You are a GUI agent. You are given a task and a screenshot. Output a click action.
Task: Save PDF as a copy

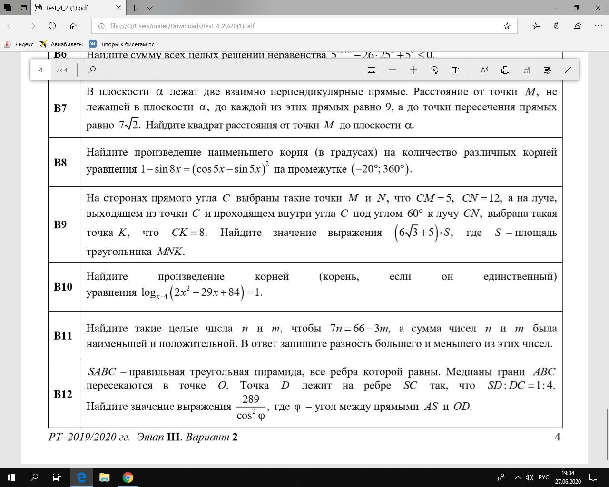point(547,70)
